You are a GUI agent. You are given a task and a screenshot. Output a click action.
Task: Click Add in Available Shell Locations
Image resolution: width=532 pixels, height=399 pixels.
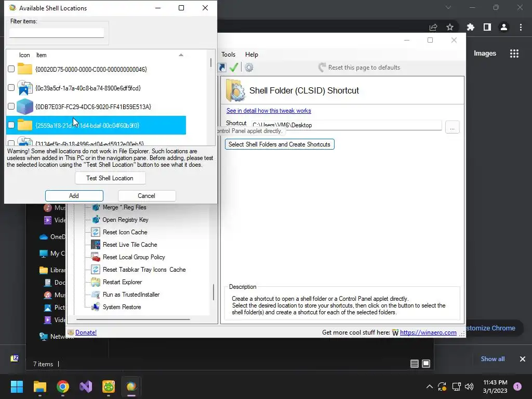pyautogui.click(x=74, y=196)
